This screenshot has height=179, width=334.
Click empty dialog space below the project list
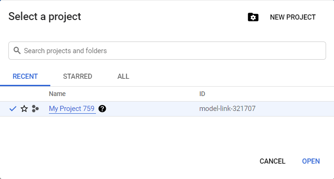(x=167, y=134)
